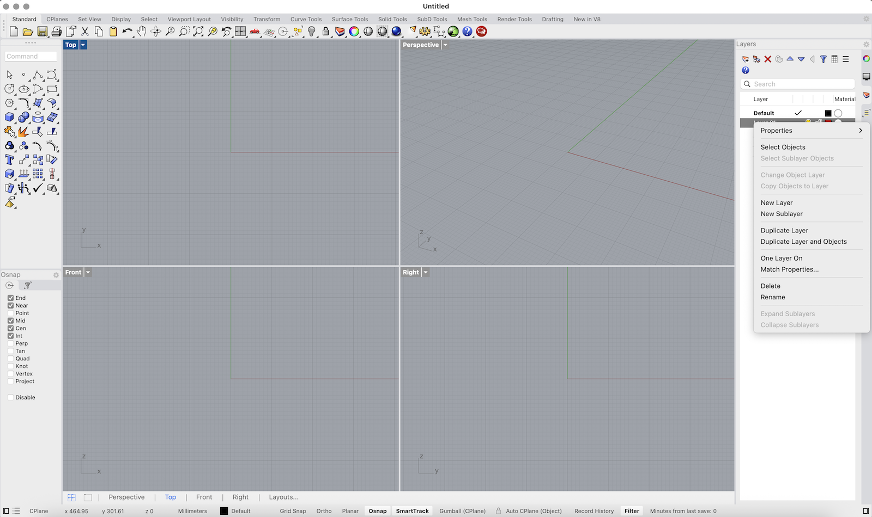
Task: Click the Explode icon in sidebar
Action: pyautogui.click(x=23, y=131)
